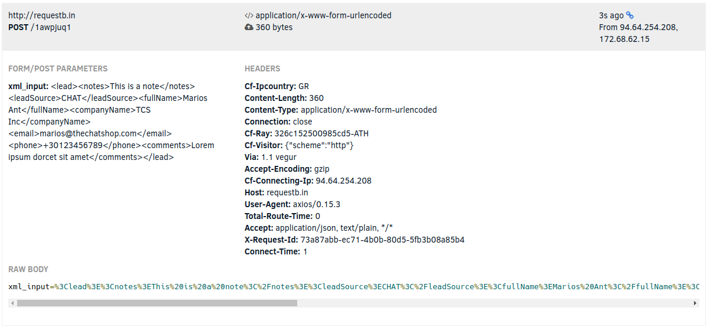Screen dimensions: 707x327
Task: Click the User-Agent: axios/0.15.3 row
Action: [x=292, y=204]
